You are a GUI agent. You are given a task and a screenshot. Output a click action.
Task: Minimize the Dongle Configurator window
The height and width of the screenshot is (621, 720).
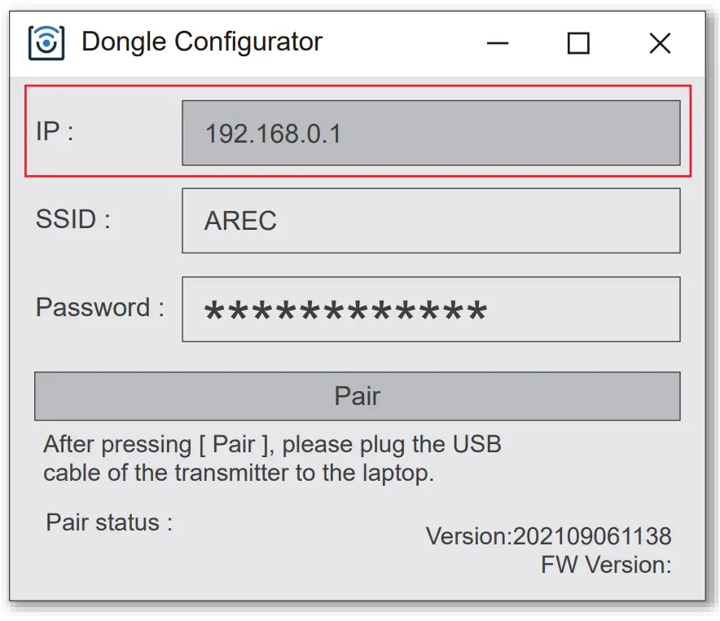(498, 43)
